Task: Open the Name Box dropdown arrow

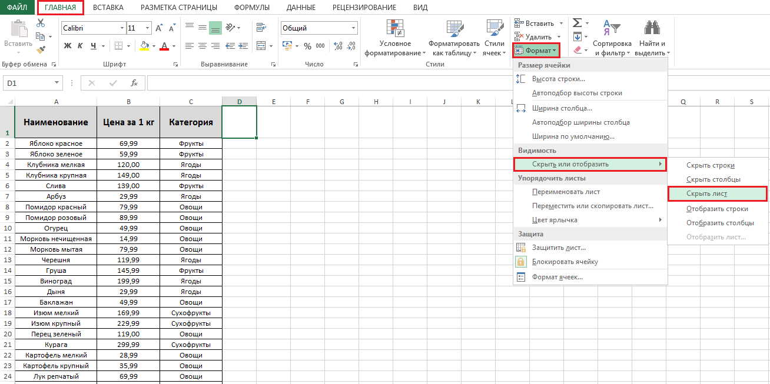Action: pos(57,84)
